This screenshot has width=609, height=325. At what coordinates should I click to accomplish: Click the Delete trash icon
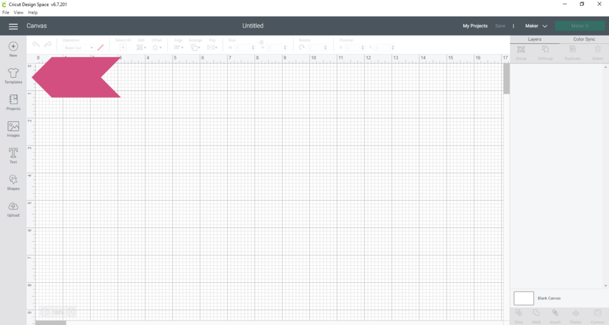coord(598,49)
